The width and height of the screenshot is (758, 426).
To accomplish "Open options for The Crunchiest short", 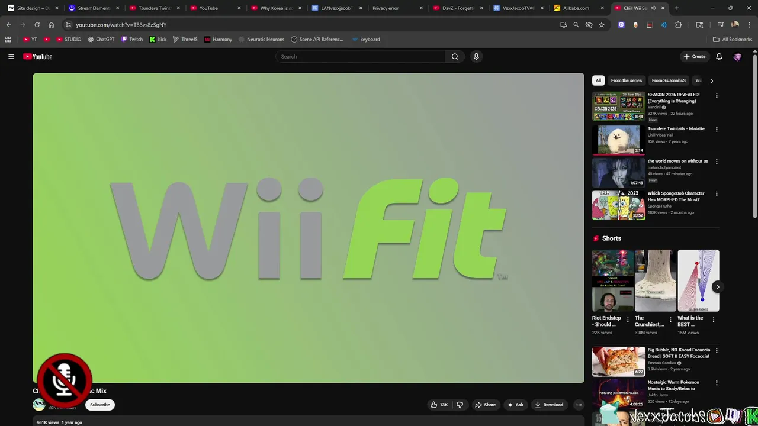I will (670, 319).
